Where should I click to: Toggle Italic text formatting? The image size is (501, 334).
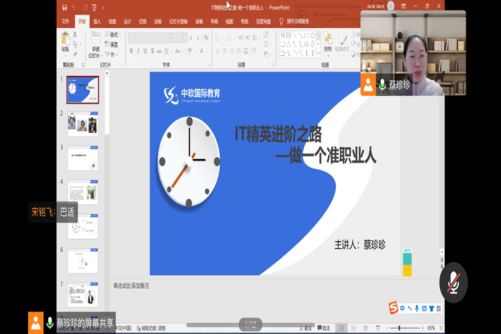[137, 51]
